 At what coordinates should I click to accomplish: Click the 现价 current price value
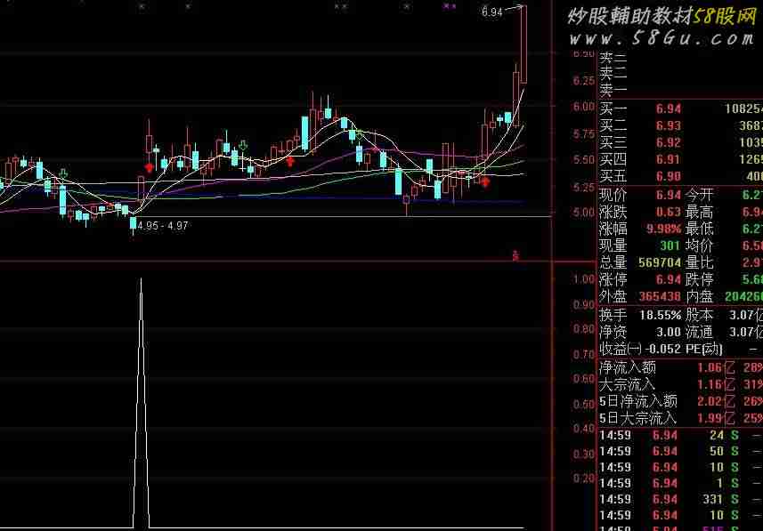coord(668,196)
